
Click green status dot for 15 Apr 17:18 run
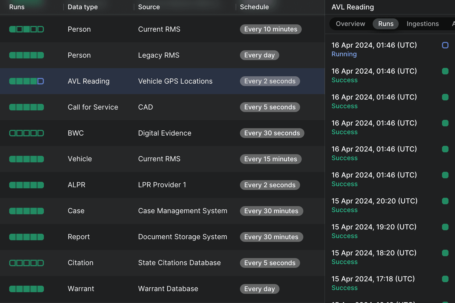click(445, 279)
